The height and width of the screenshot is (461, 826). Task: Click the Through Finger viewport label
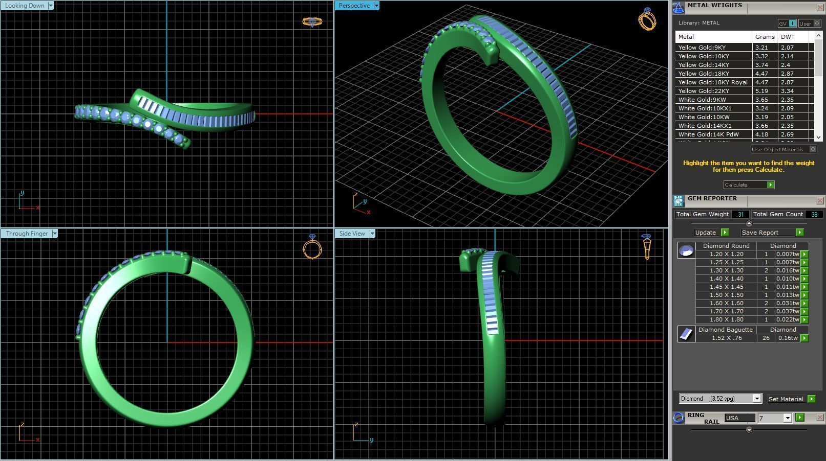coord(27,234)
